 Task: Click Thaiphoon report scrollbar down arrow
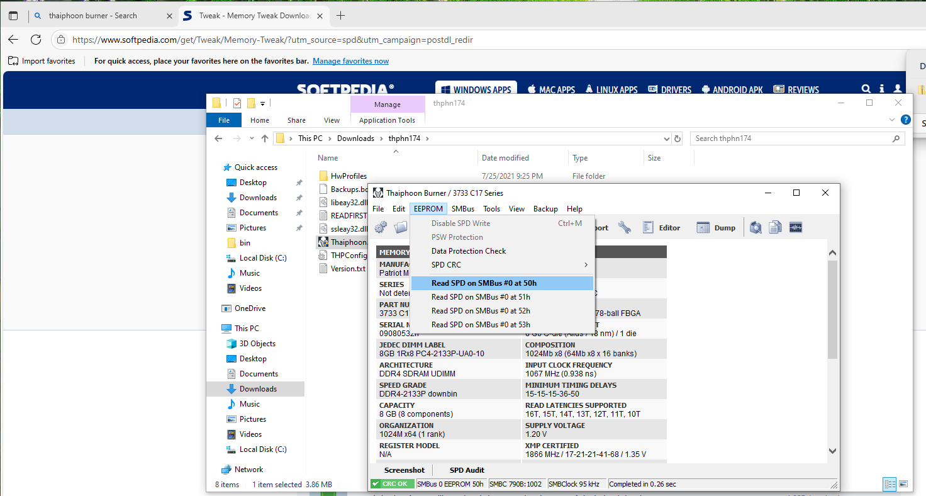(832, 451)
